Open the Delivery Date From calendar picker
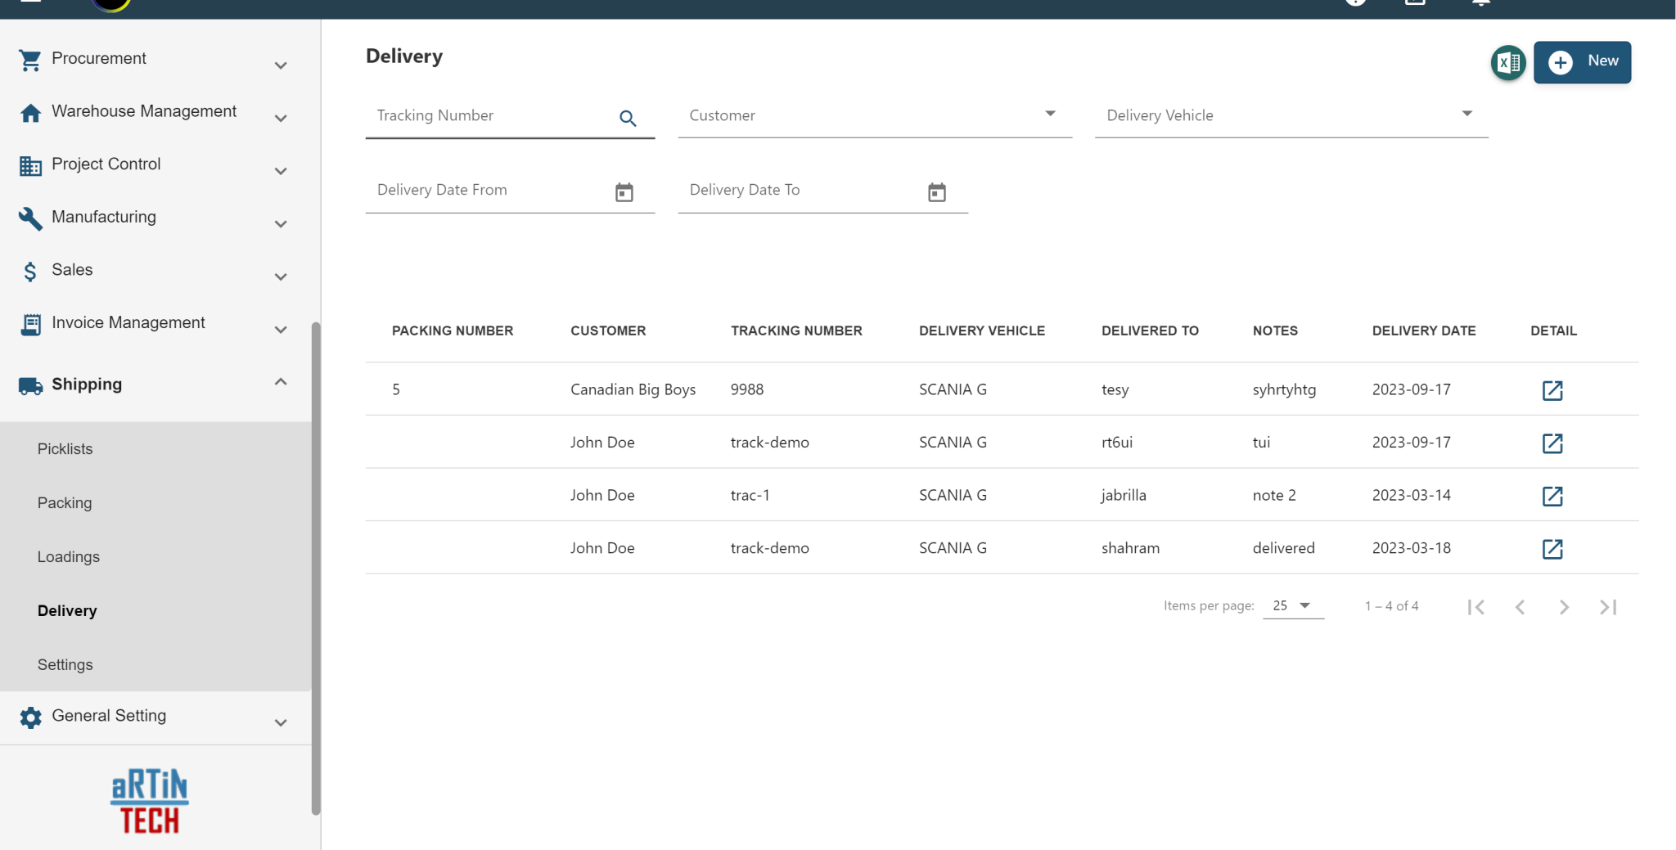The height and width of the screenshot is (850, 1676). click(x=624, y=191)
